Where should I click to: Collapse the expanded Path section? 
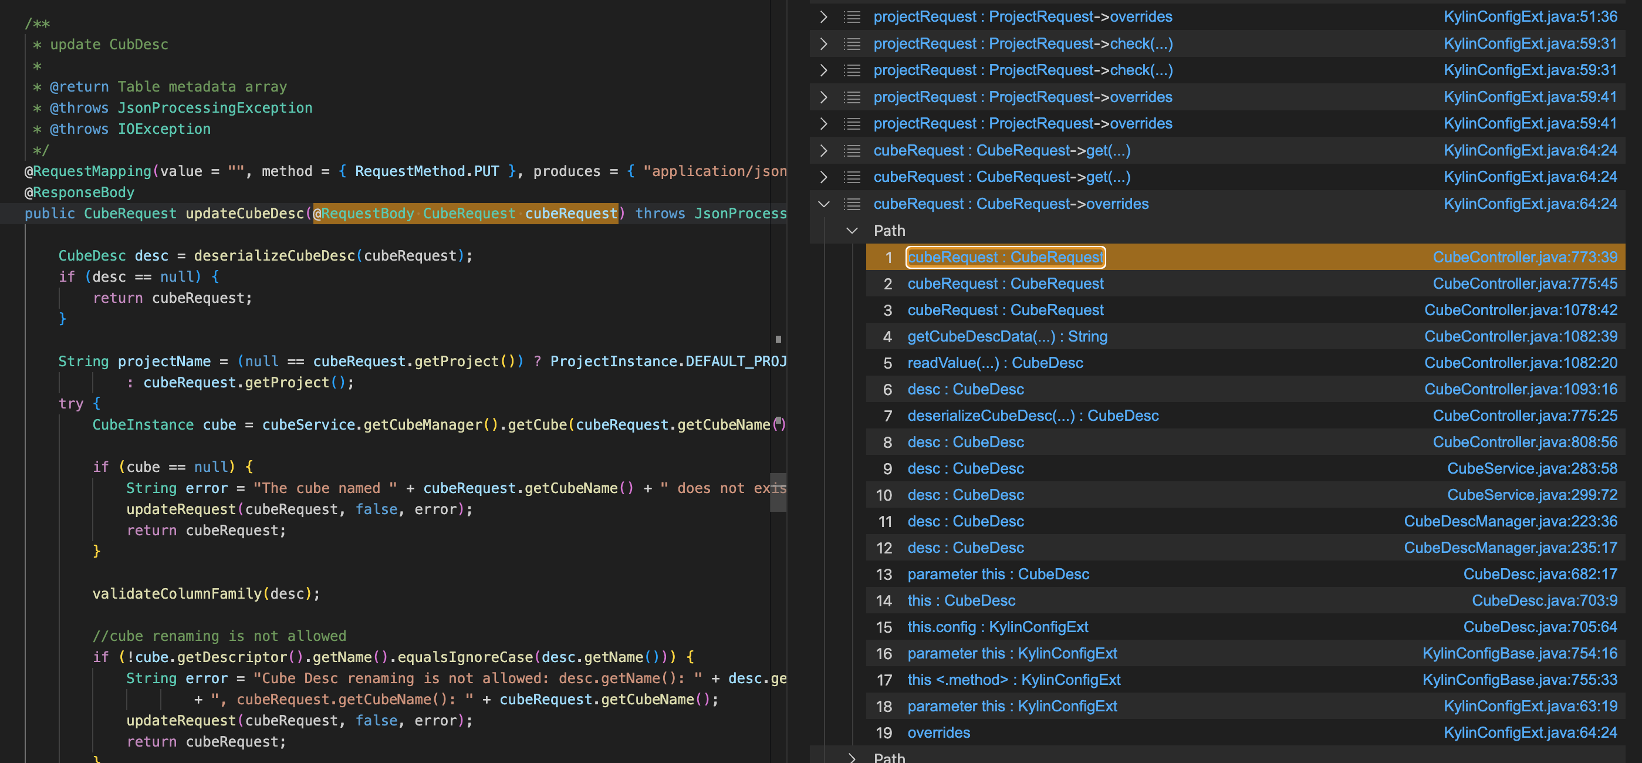pos(852,231)
